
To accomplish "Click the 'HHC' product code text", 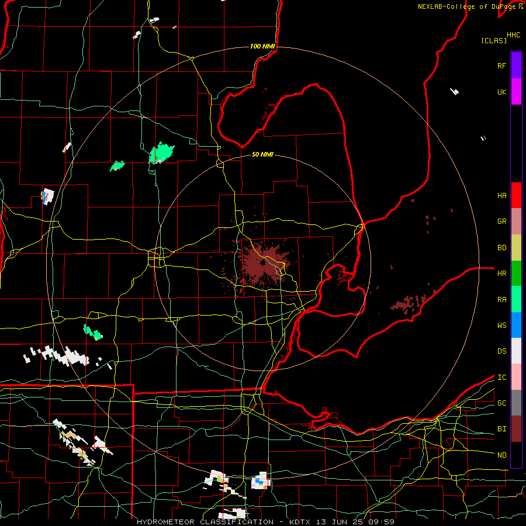I will pyautogui.click(x=513, y=35).
